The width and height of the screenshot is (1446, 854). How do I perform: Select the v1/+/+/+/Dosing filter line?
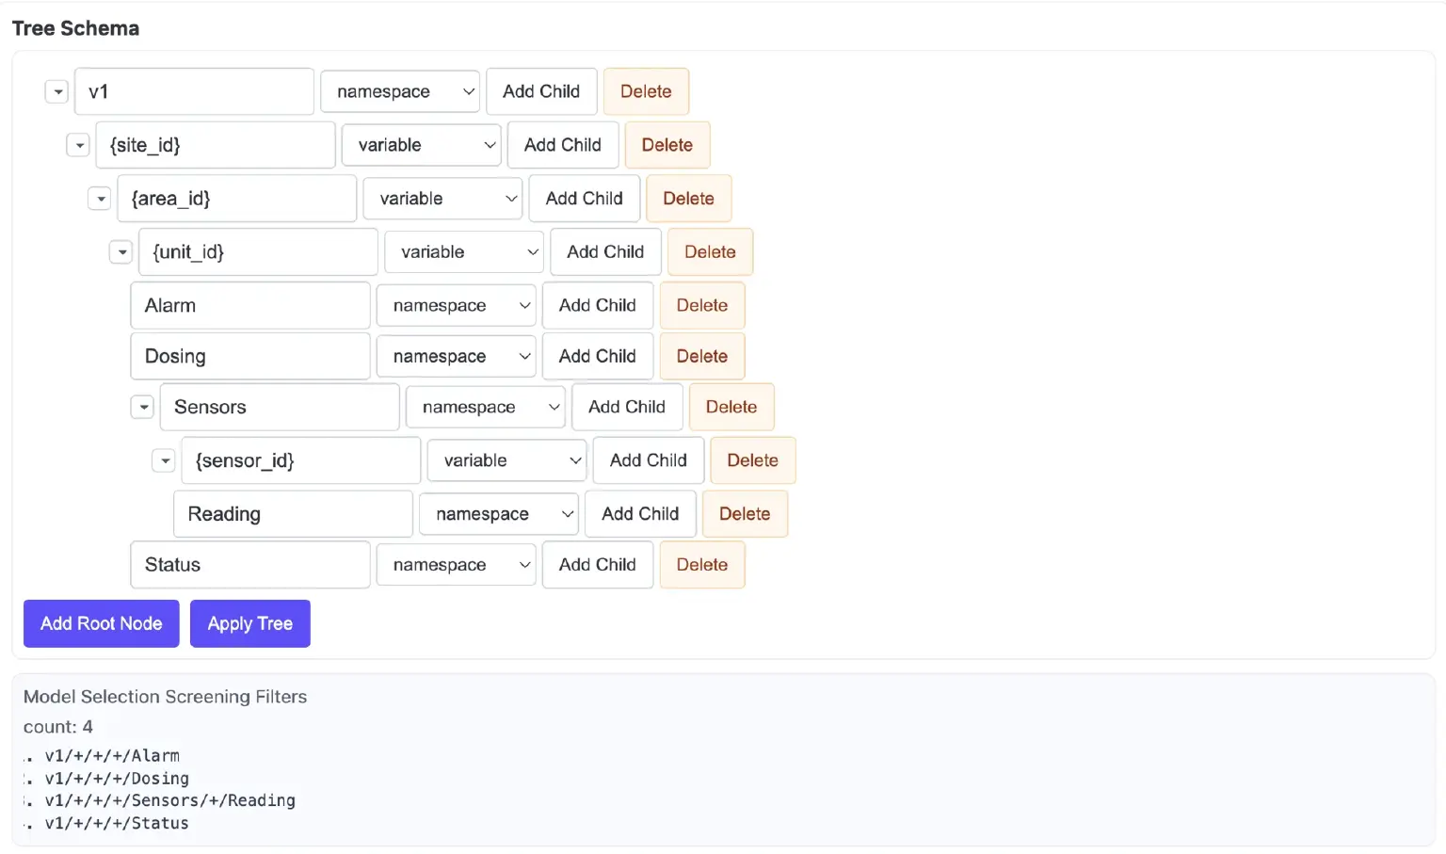pos(117,779)
